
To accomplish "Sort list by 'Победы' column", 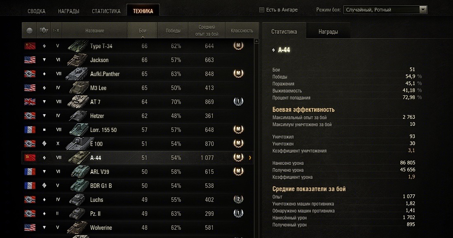I will click(173, 31).
